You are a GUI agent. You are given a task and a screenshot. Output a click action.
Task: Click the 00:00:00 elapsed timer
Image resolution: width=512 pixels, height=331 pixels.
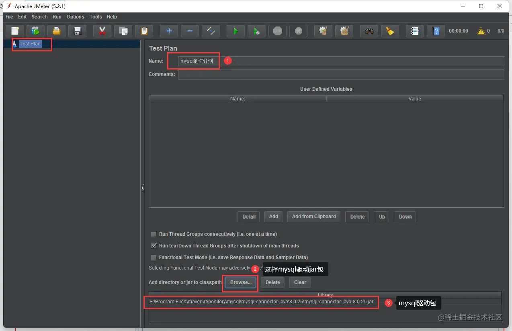pos(459,31)
